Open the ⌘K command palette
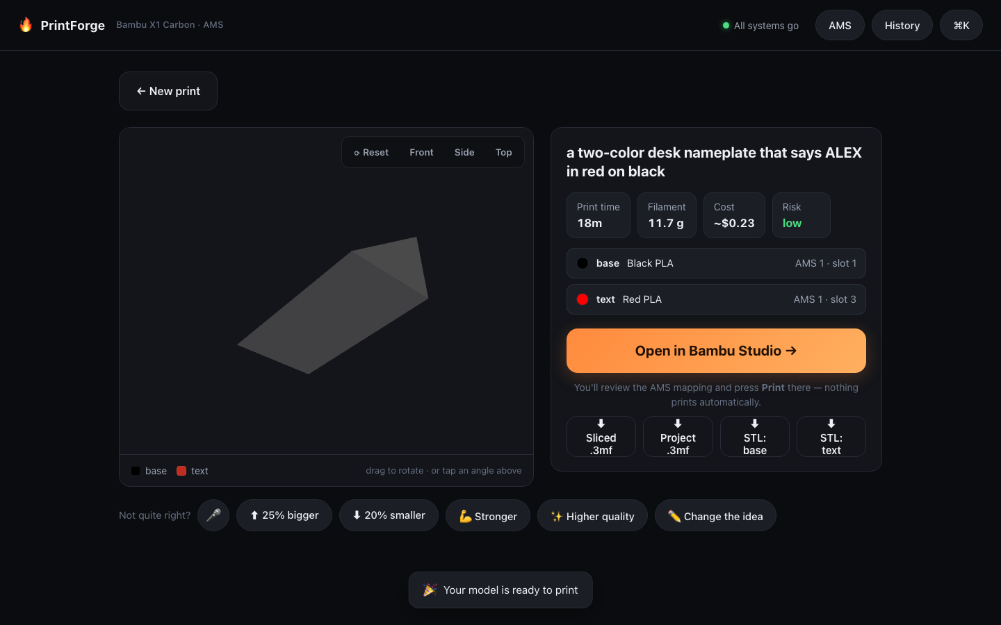Image resolution: width=1001 pixels, height=625 pixels. tap(961, 25)
